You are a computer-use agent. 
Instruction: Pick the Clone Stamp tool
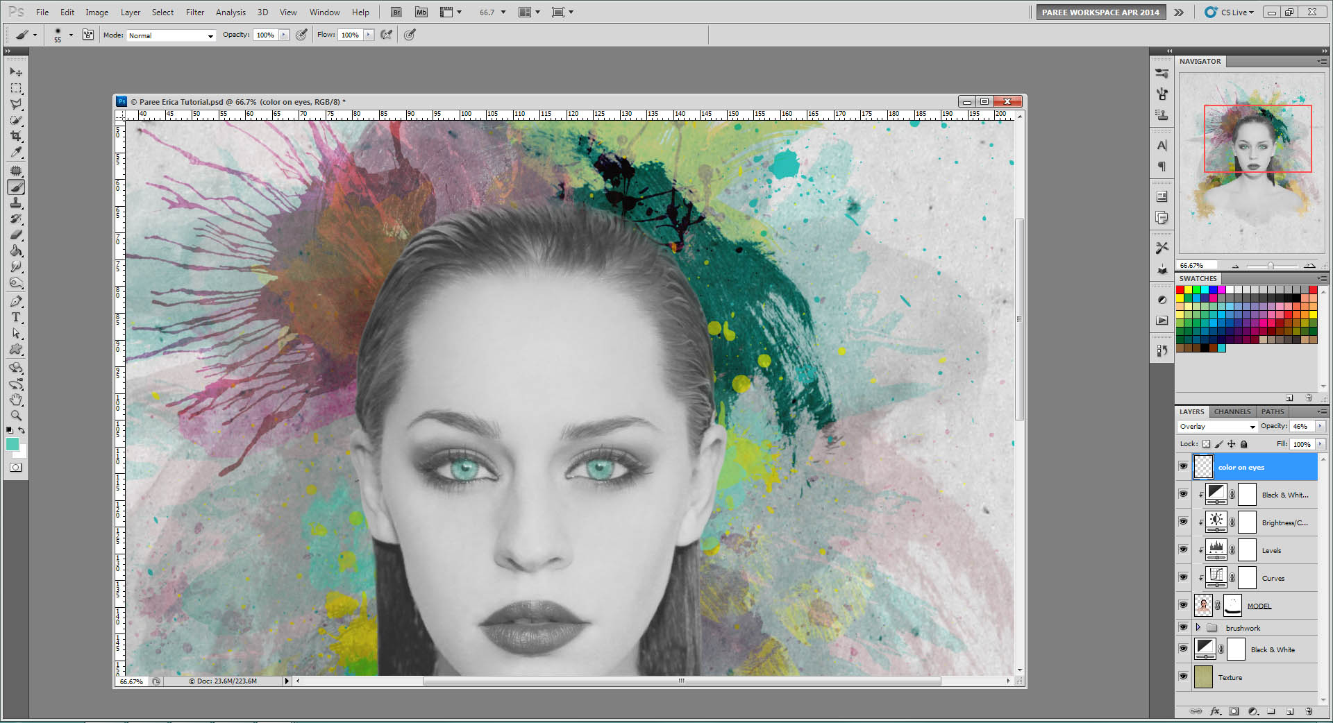point(16,203)
